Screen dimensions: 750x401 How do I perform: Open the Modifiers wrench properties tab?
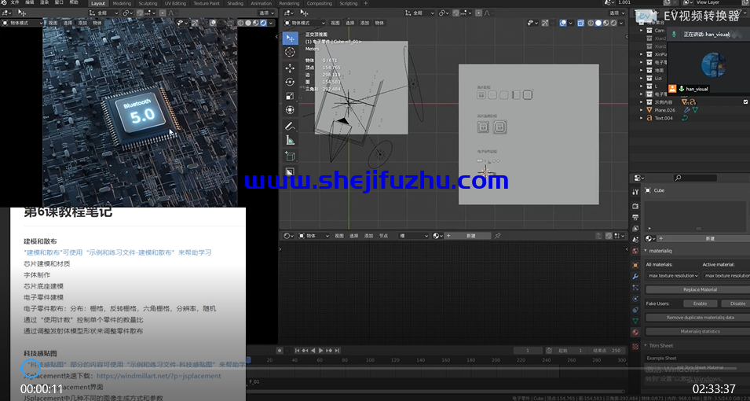635,277
